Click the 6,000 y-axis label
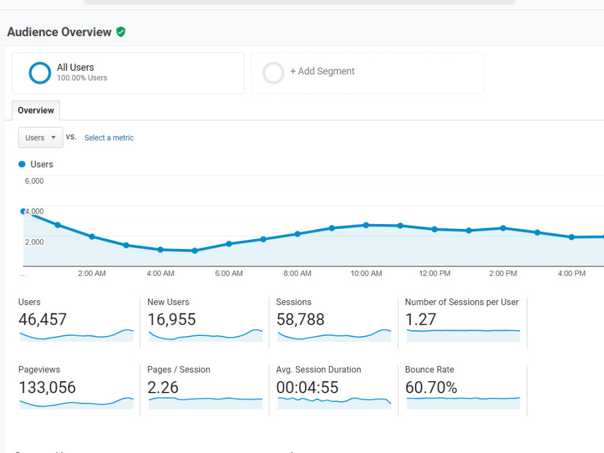The width and height of the screenshot is (604, 453). click(34, 181)
